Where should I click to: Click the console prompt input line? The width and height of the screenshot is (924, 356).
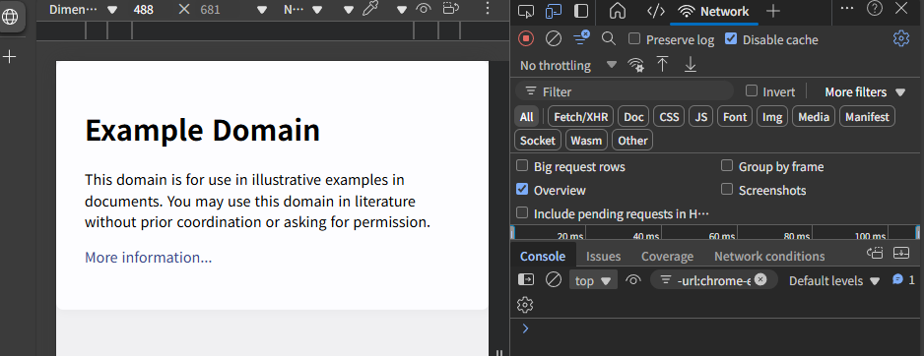(716, 328)
